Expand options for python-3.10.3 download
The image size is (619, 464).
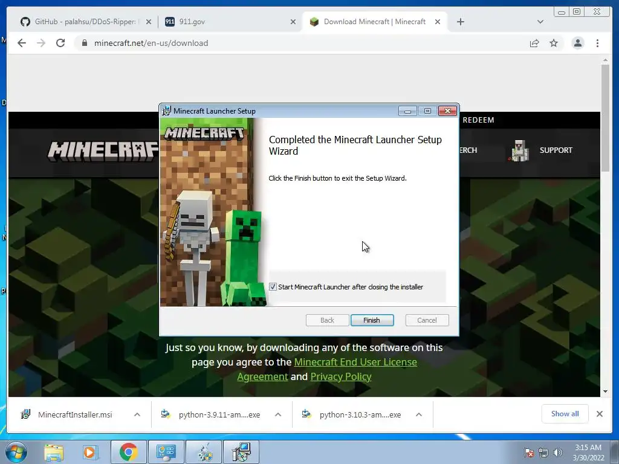[x=419, y=414]
